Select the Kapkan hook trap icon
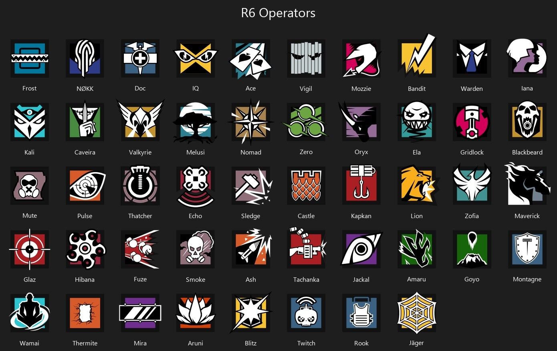 click(361, 185)
